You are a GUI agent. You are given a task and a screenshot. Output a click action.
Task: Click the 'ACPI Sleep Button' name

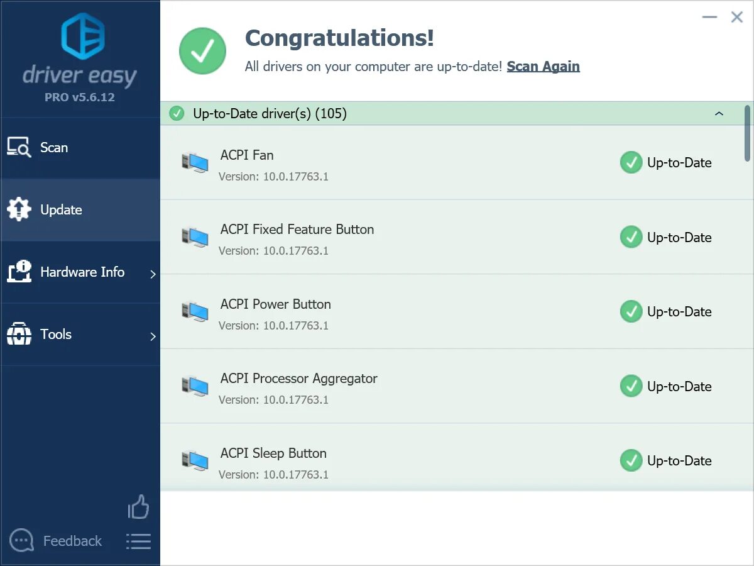273,453
